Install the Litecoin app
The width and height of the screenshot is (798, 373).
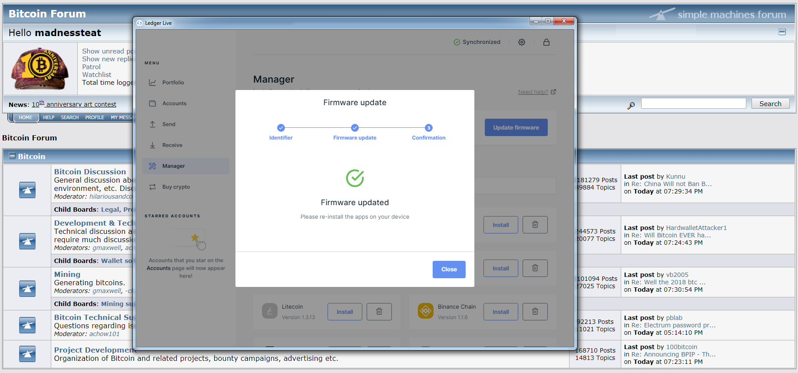[x=344, y=312]
